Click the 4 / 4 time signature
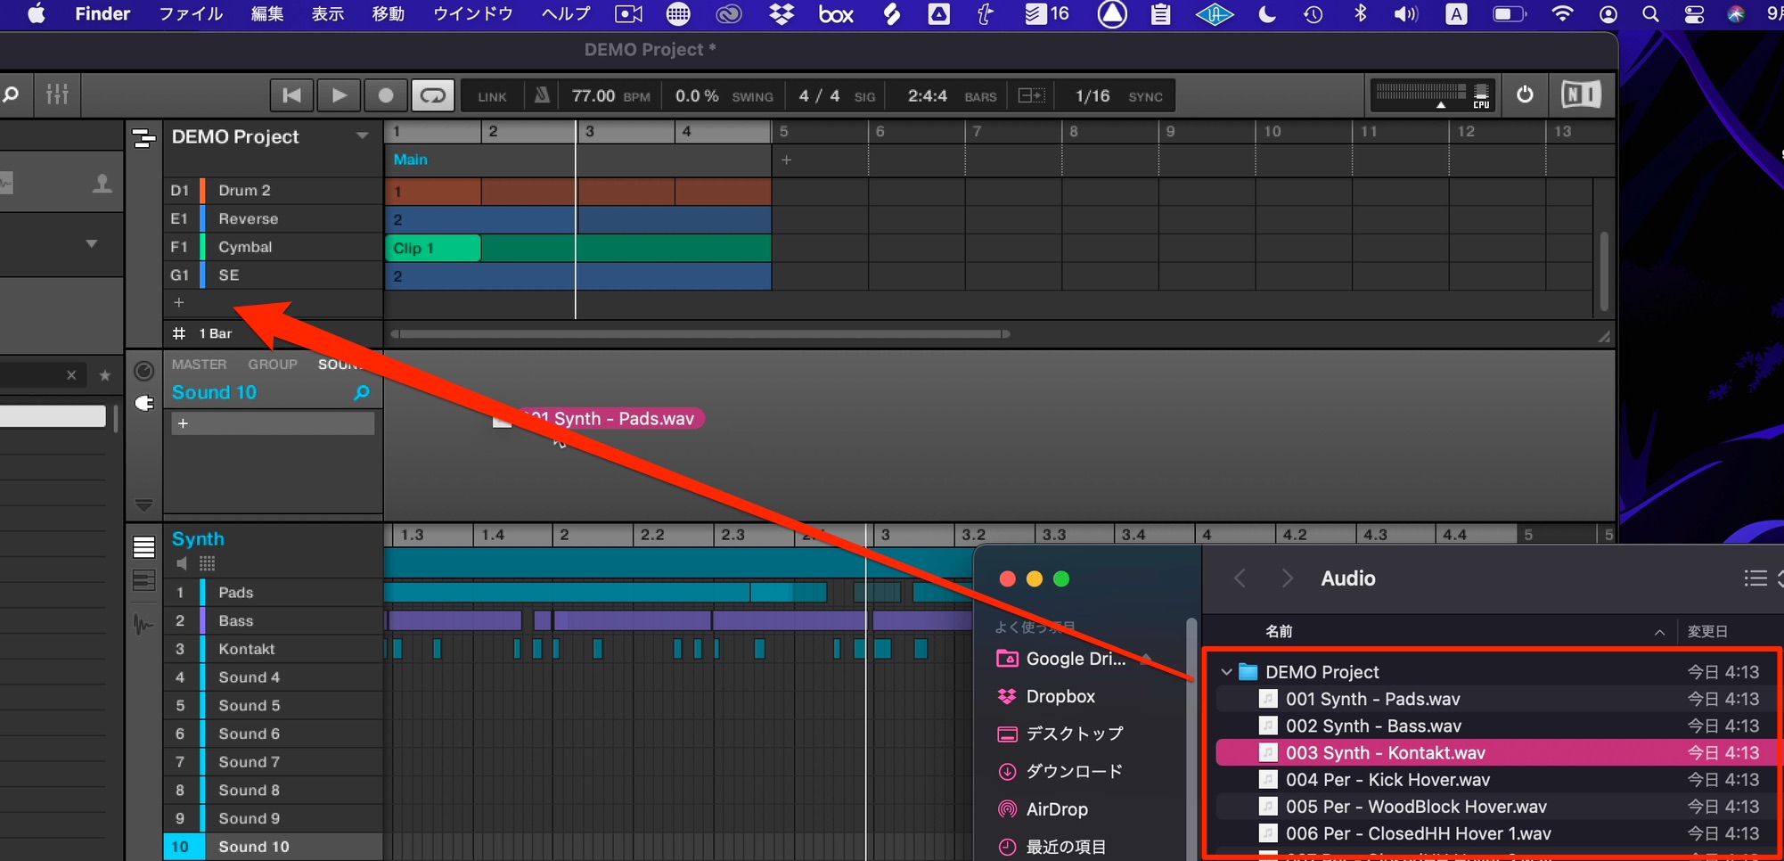The image size is (1784, 861). (819, 96)
